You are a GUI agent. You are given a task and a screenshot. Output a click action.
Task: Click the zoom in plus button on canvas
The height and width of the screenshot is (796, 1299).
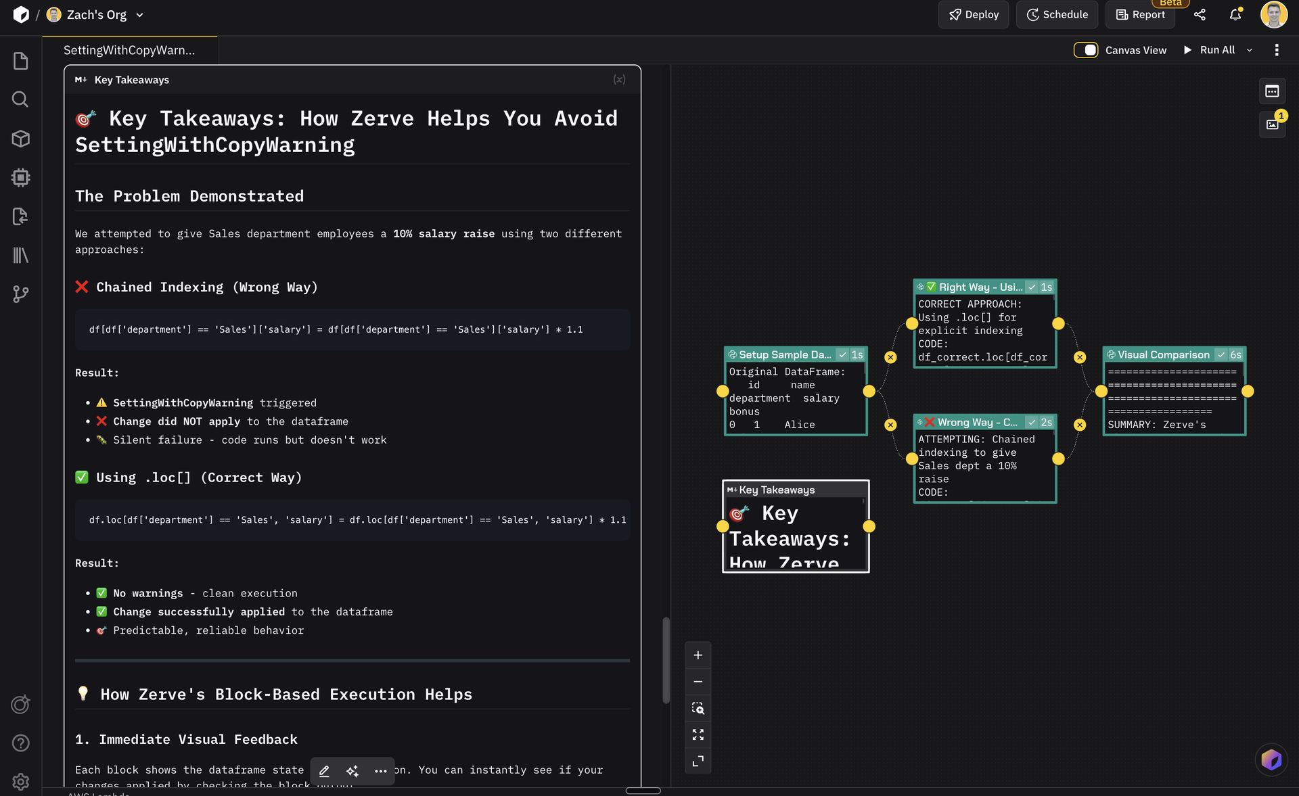pyautogui.click(x=698, y=655)
